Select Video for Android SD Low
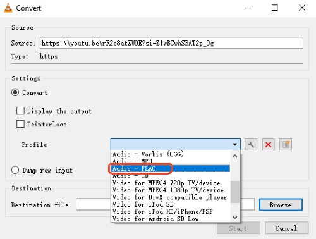Image resolution: width=316 pixels, height=239 pixels. 171,219
